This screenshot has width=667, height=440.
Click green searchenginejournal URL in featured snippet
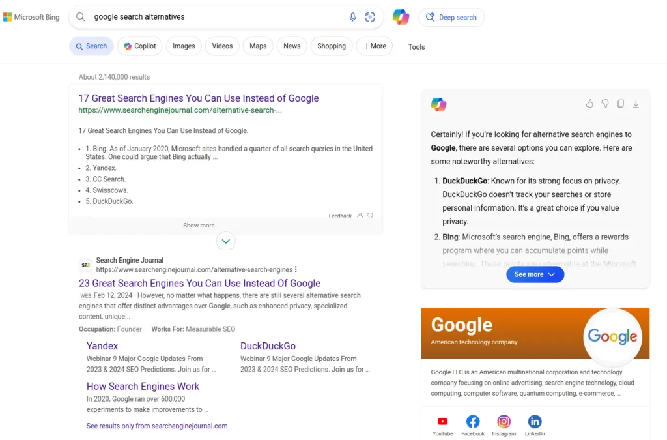(180, 110)
